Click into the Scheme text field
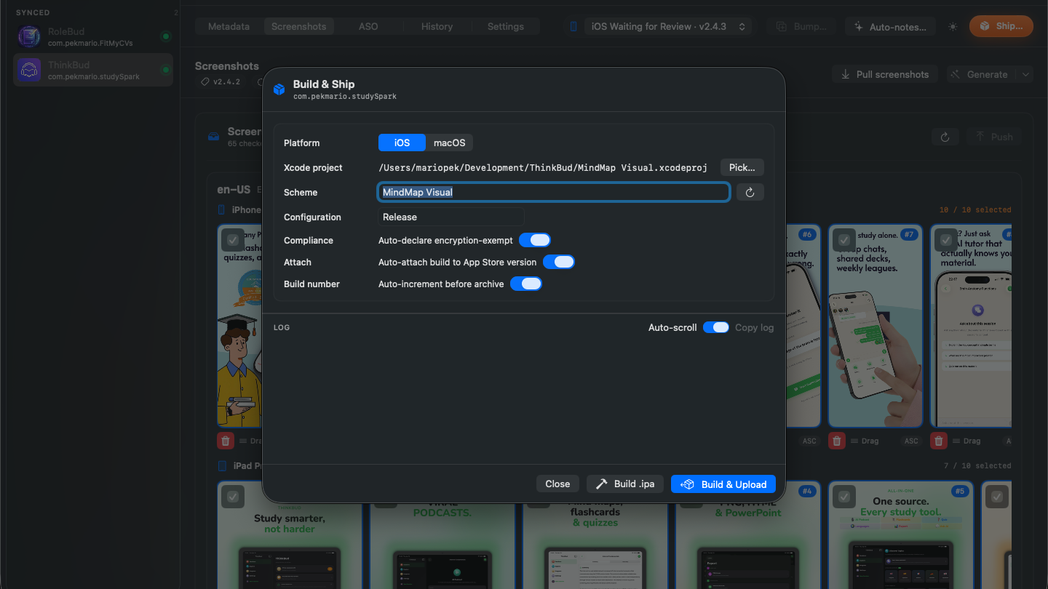The width and height of the screenshot is (1048, 589). 554,192
